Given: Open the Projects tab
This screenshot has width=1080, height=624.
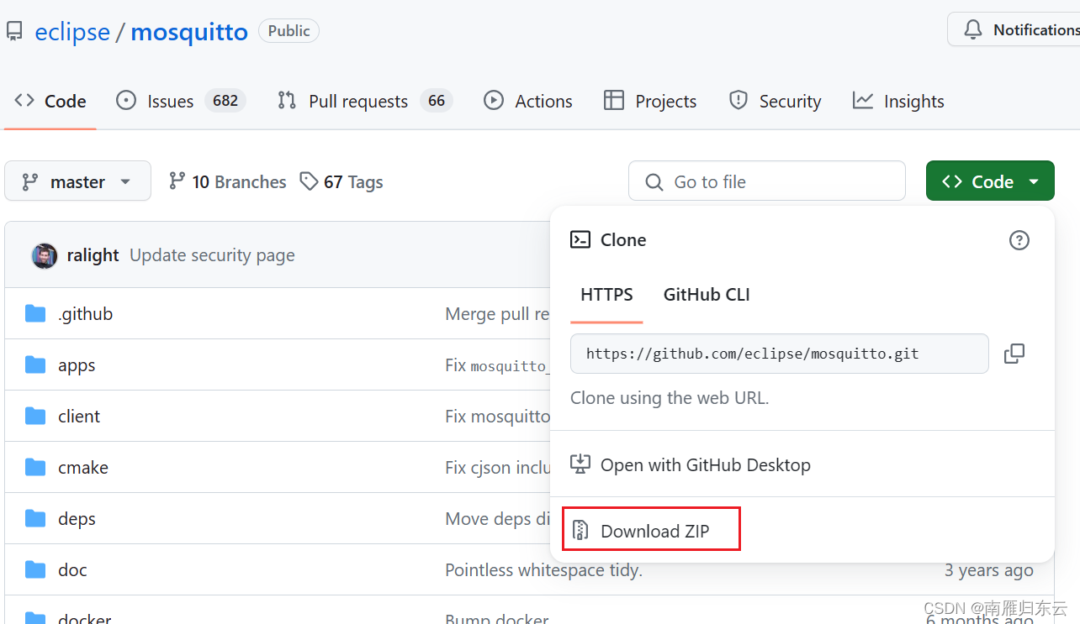Looking at the screenshot, I should click(650, 101).
